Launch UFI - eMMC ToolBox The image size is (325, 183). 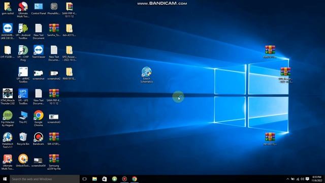(x=23, y=75)
